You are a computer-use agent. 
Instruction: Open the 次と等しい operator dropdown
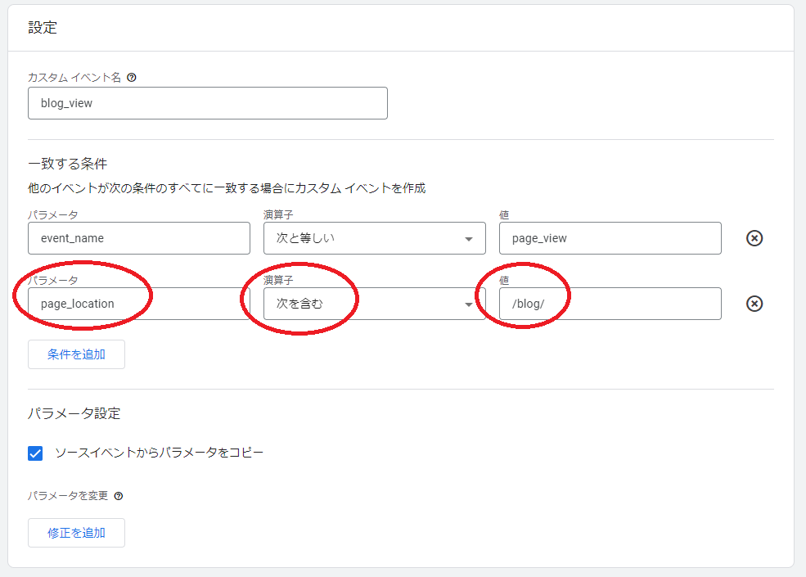(x=374, y=238)
